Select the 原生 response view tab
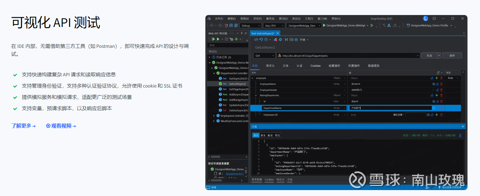Image resolution: width=480 pixels, height=196 pixels. click(263, 135)
